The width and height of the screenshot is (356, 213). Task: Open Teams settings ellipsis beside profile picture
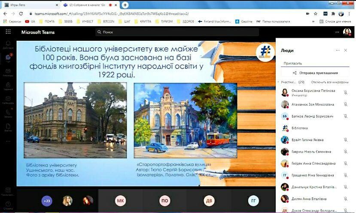(337, 32)
